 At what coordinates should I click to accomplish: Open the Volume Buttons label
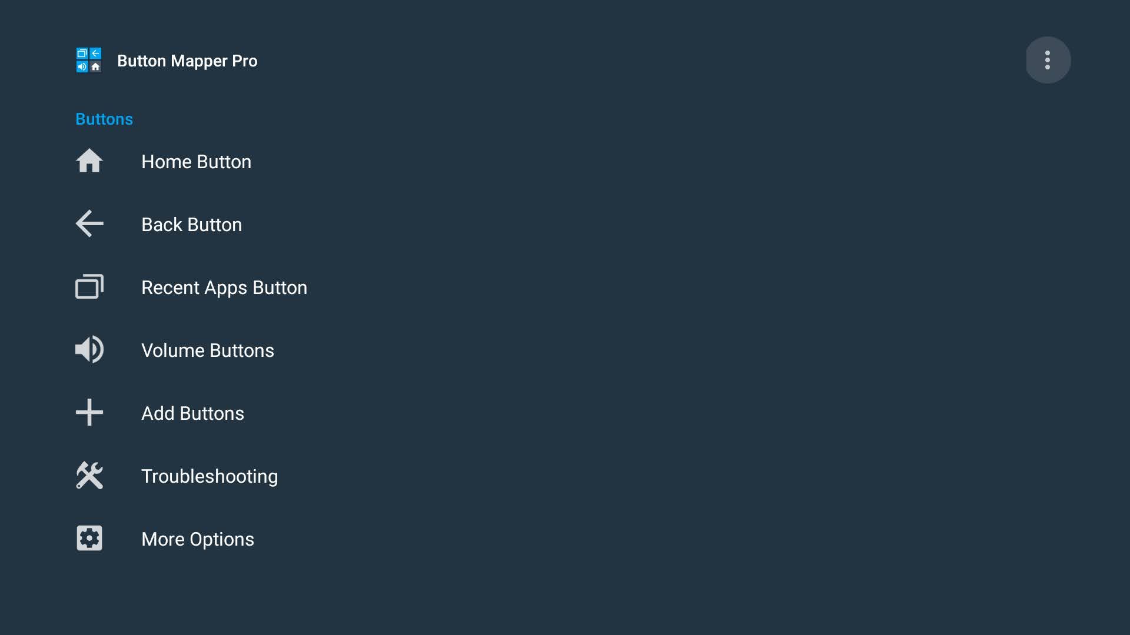[x=207, y=350]
